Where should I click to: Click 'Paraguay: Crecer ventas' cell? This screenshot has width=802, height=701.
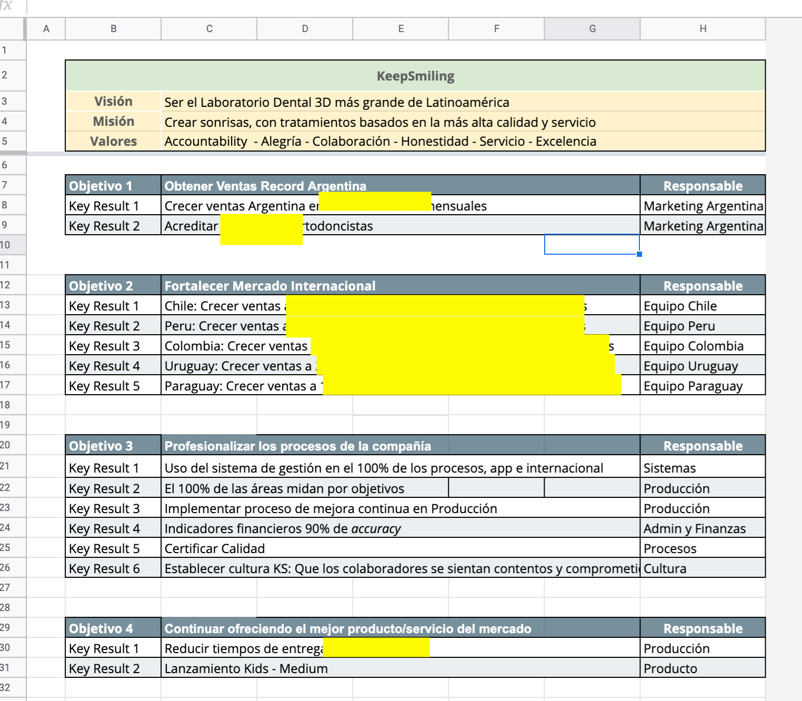pyautogui.click(x=400, y=385)
